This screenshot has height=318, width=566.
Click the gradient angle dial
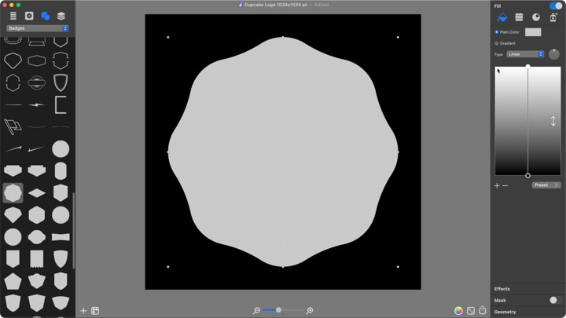pyautogui.click(x=553, y=54)
